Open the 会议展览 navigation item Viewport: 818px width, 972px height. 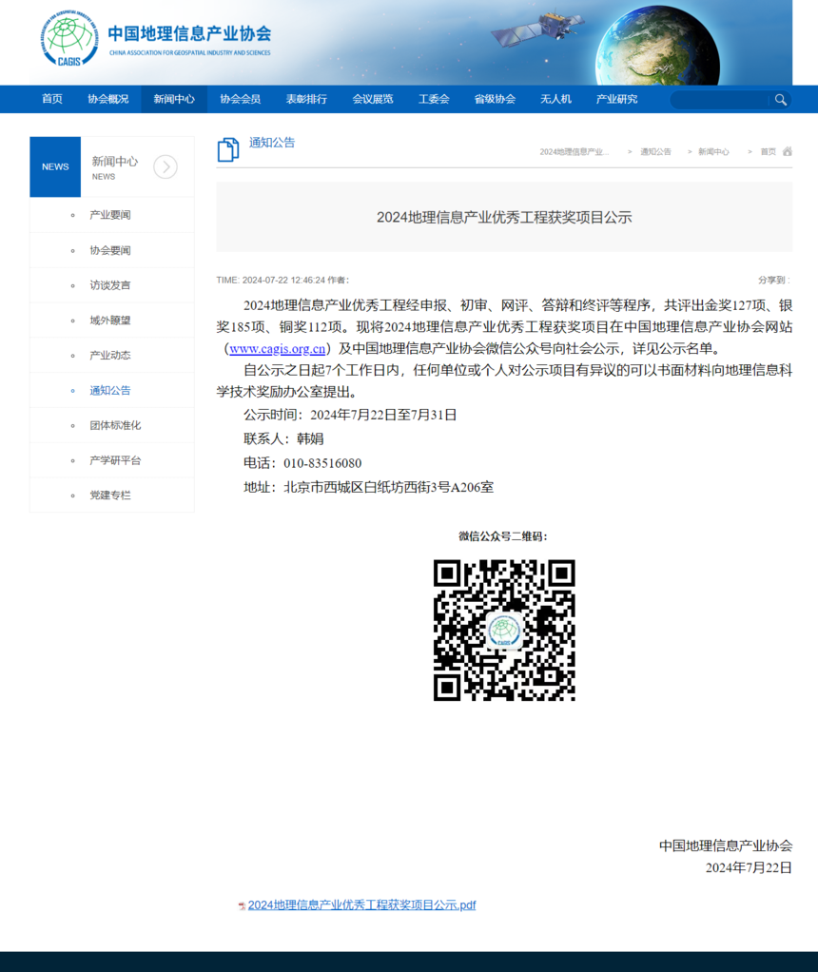(373, 99)
